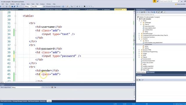186x105 pixels.
Task: Switch to the Package Manager Console tab
Action: (20, 101)
